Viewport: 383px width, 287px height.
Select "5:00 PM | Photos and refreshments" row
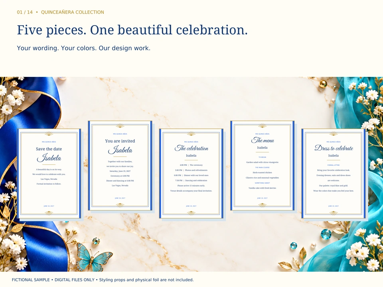[191, 170]
